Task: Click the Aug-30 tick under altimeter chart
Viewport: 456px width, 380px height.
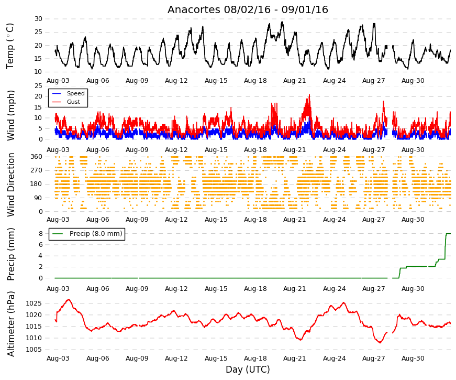Action: pos(413,359)
